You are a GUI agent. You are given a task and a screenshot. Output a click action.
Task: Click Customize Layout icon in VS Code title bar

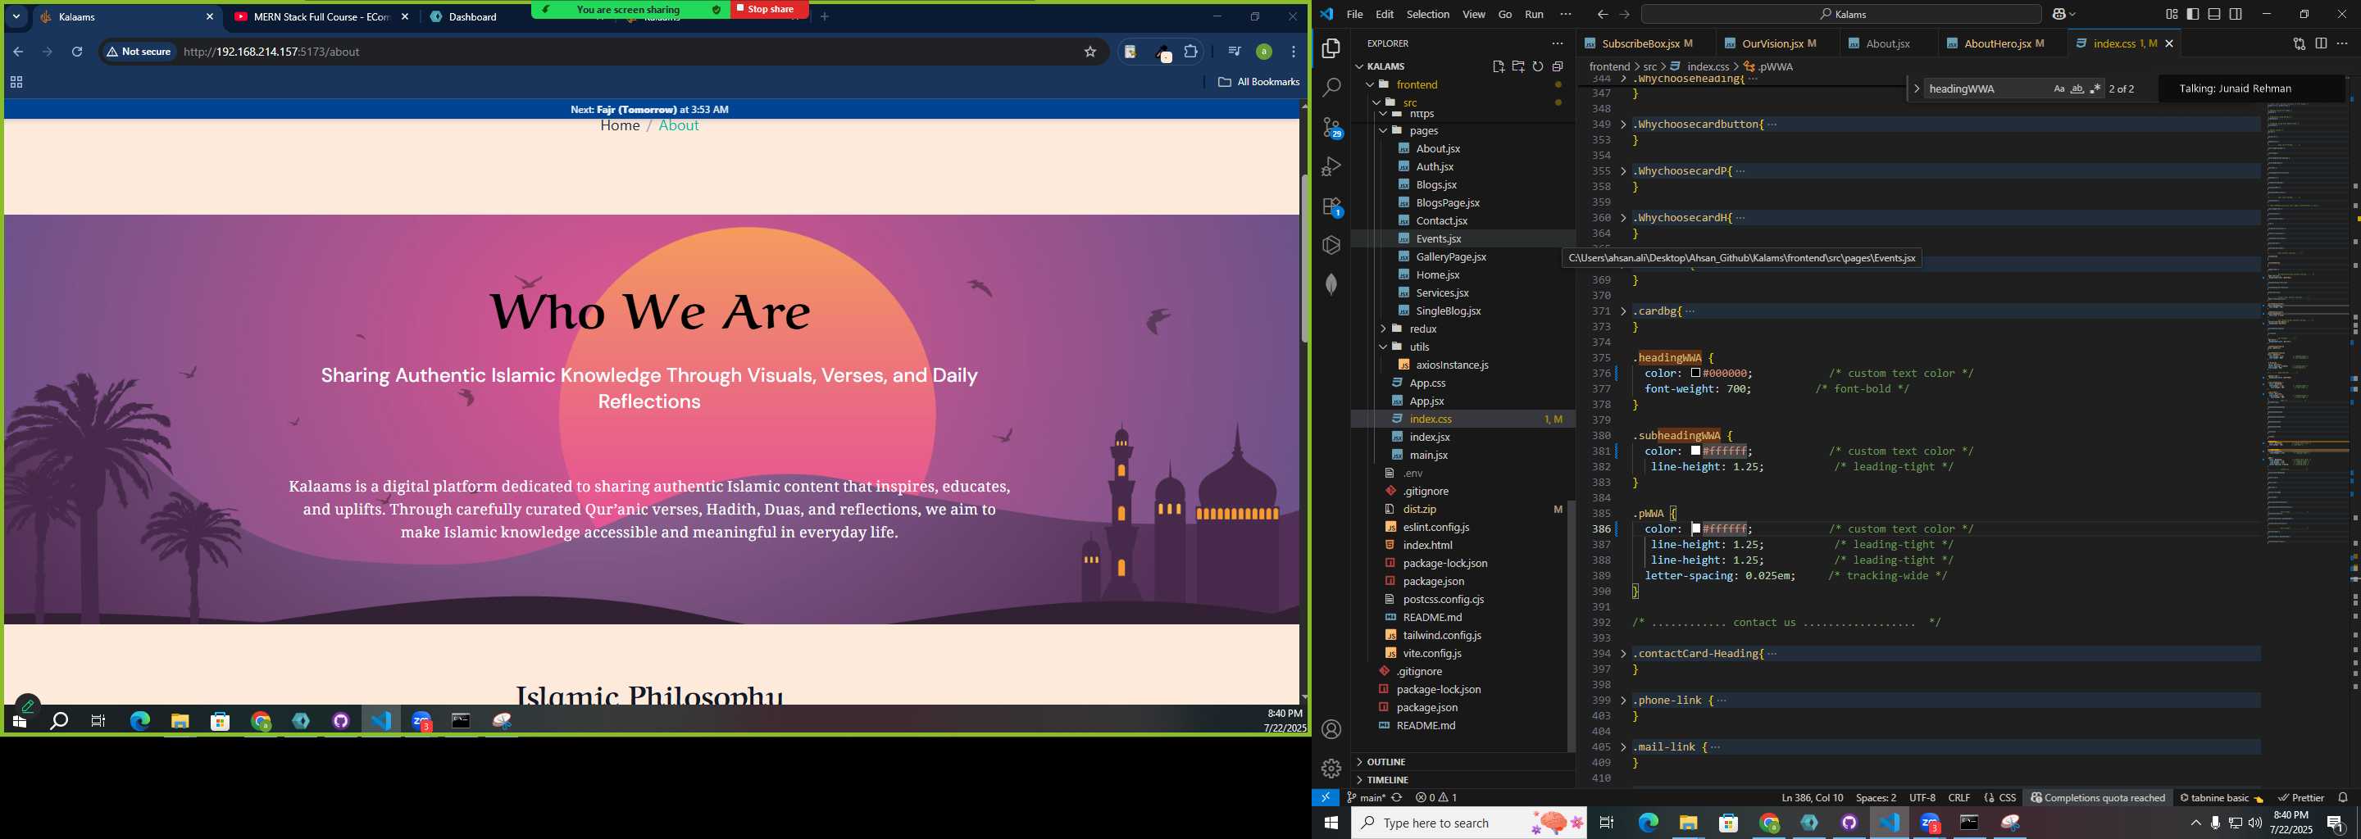coord(2172,14)
